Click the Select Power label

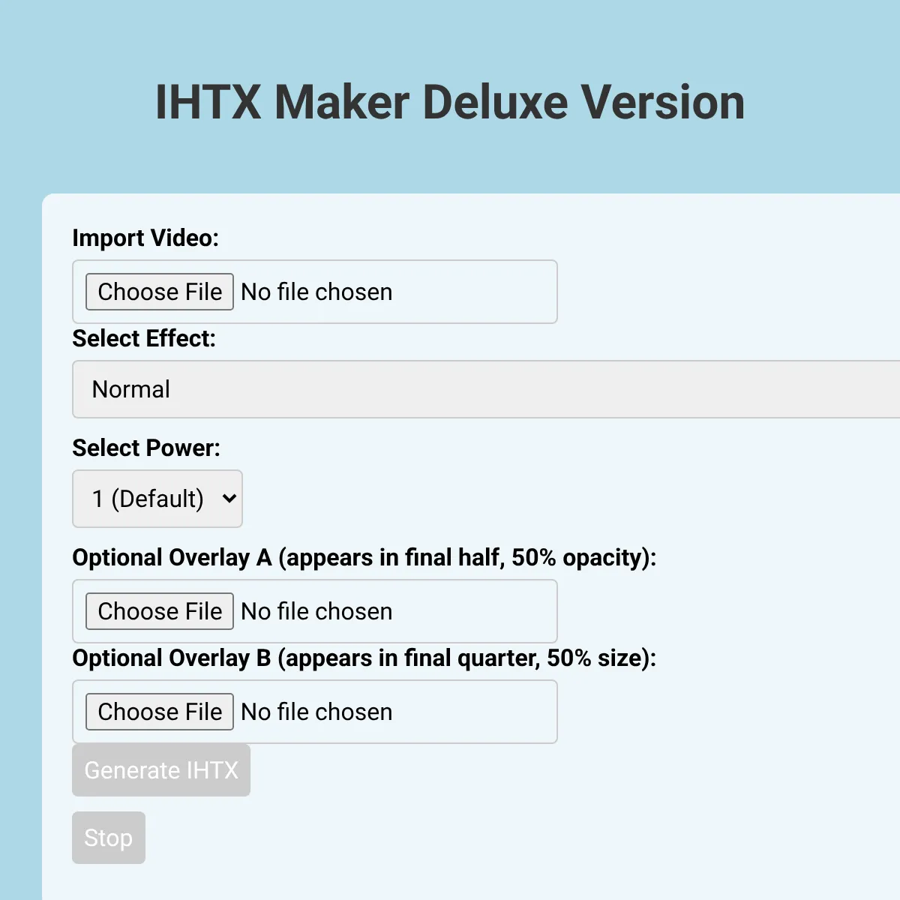coord(146,448)
